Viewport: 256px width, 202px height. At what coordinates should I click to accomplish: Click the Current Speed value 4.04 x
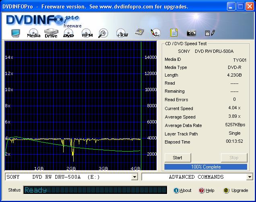click(x=234, y=108)
